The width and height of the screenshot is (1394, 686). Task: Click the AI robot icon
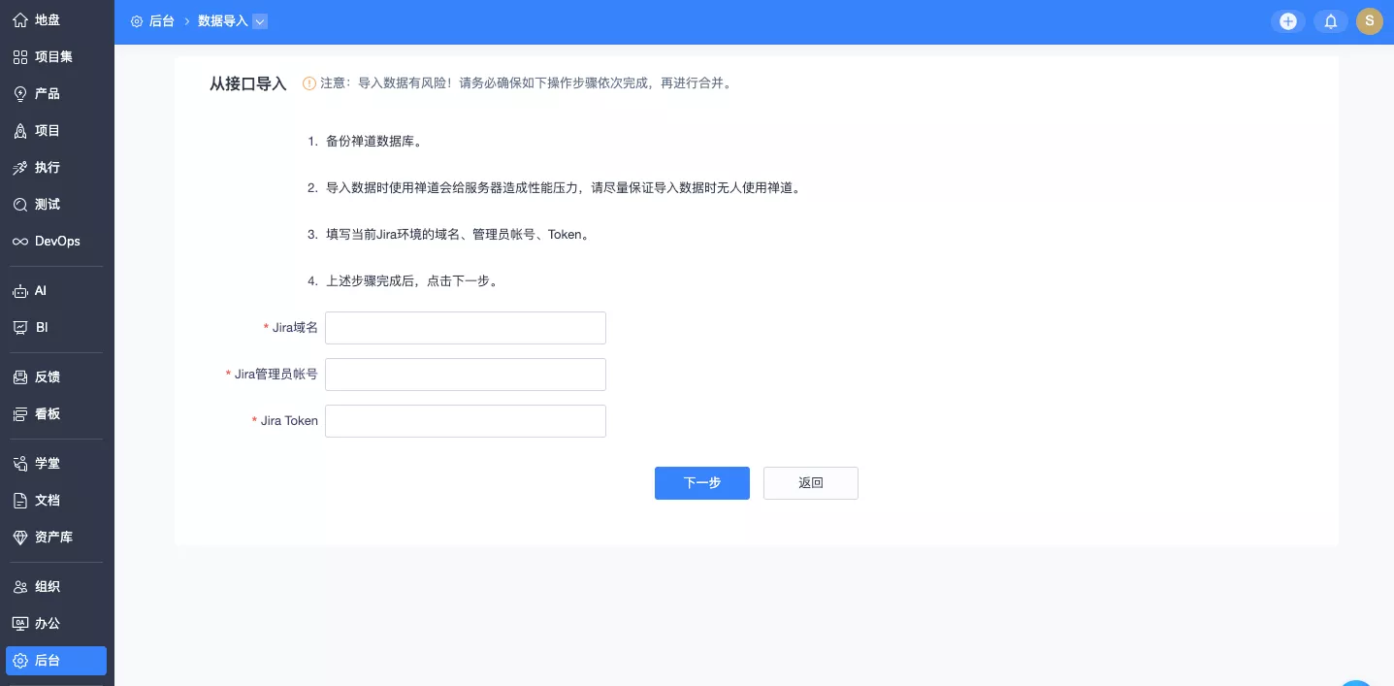[x=19, y=291]
